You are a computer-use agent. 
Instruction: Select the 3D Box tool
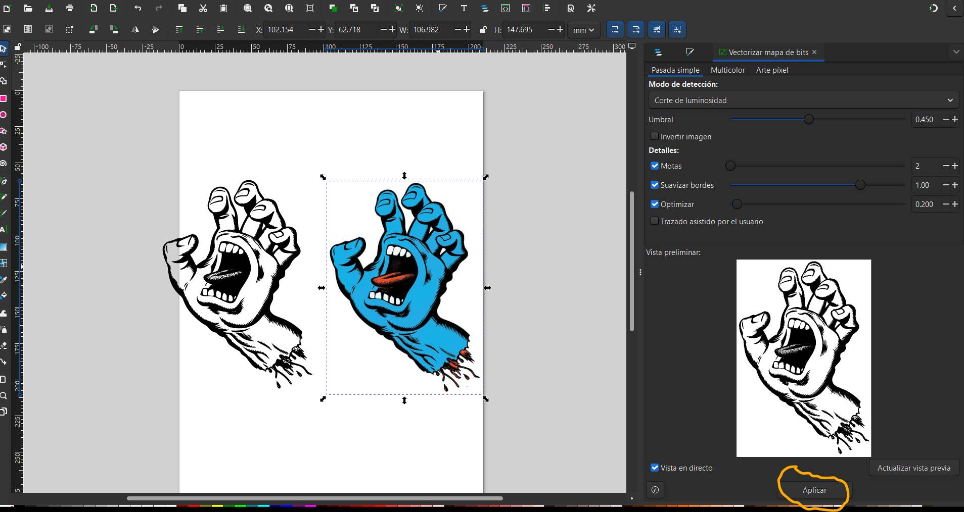[x=4, y=147]
